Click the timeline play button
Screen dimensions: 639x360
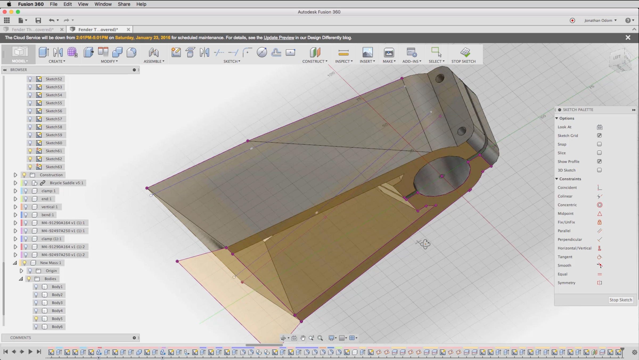pos(30,352)
